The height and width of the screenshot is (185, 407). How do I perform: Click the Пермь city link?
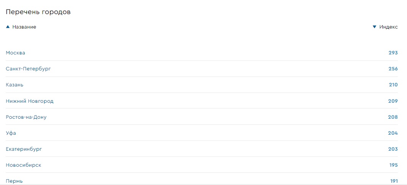click(14, 181)
